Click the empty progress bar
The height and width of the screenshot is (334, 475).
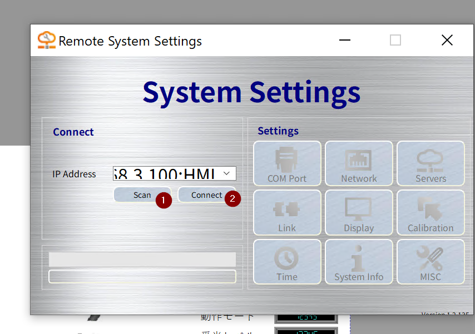pyautogui.click(x=142, y=276)
